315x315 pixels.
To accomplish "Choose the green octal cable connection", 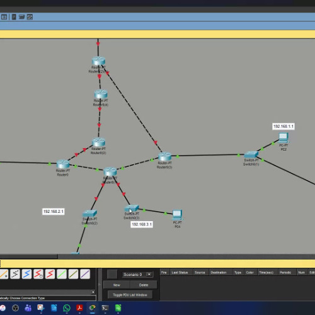I will 62,274.
